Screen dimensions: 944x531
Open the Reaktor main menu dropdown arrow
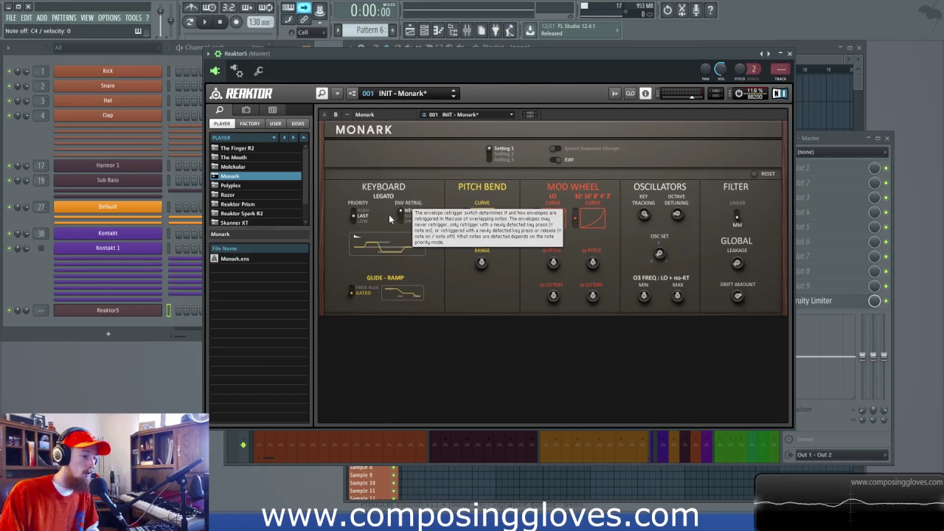(337, 94)
